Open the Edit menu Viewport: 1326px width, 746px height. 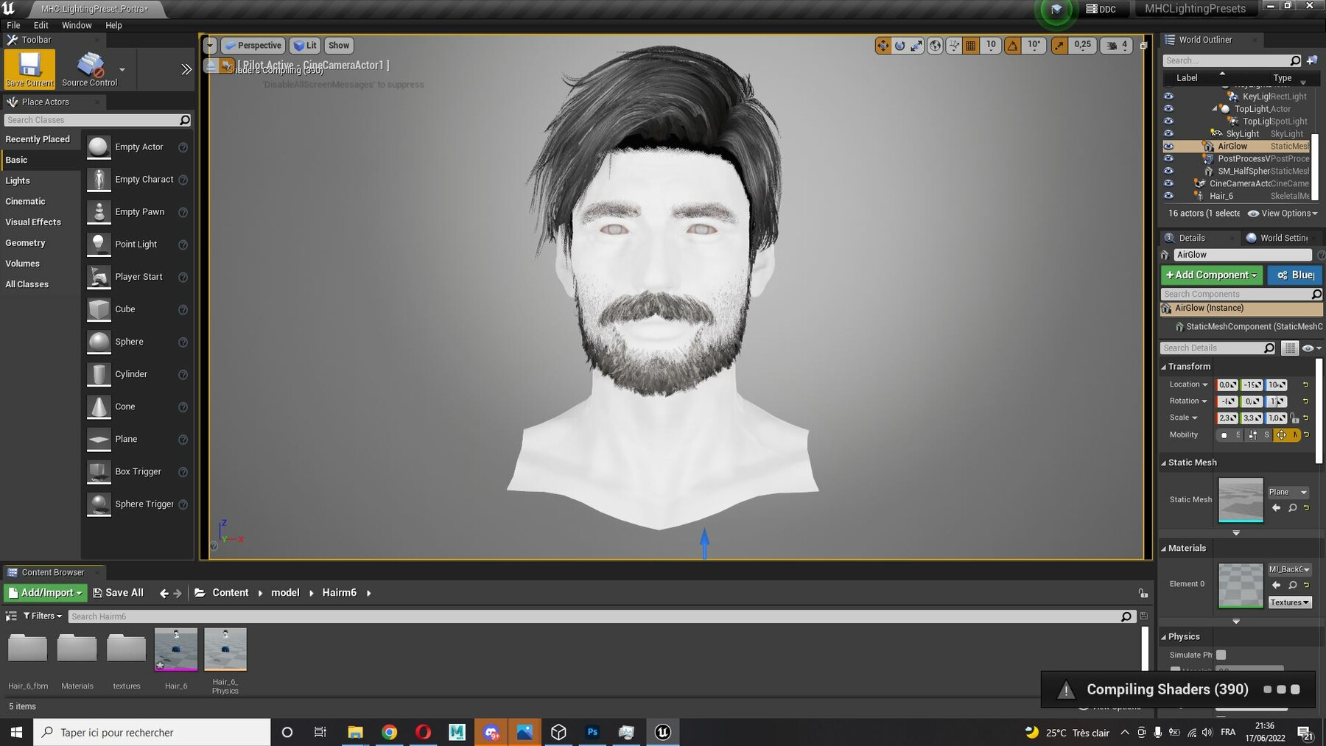[x=41, y=25]
